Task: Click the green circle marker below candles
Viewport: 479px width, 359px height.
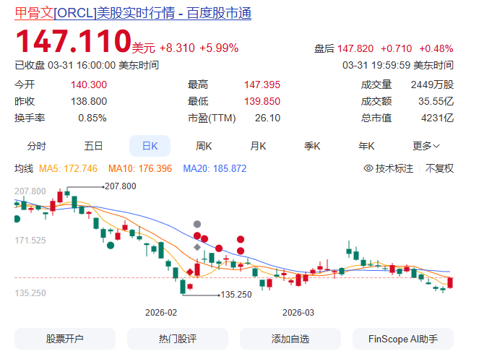Action: (x=111, y=245)
